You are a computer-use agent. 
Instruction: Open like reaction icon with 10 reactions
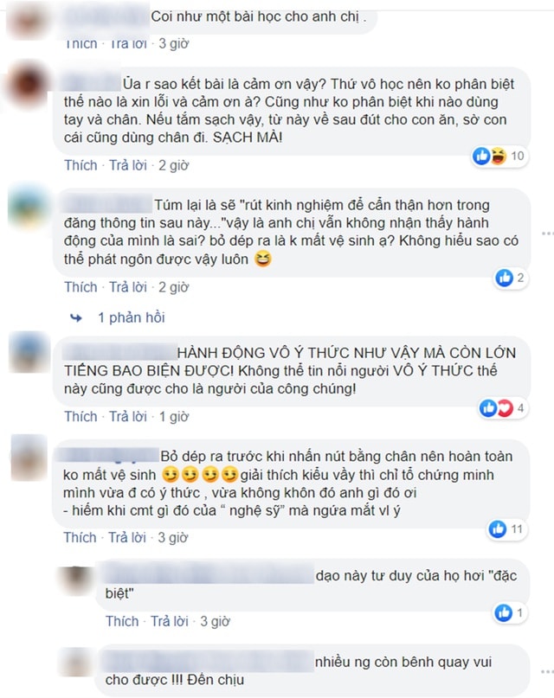coord(481,156)
